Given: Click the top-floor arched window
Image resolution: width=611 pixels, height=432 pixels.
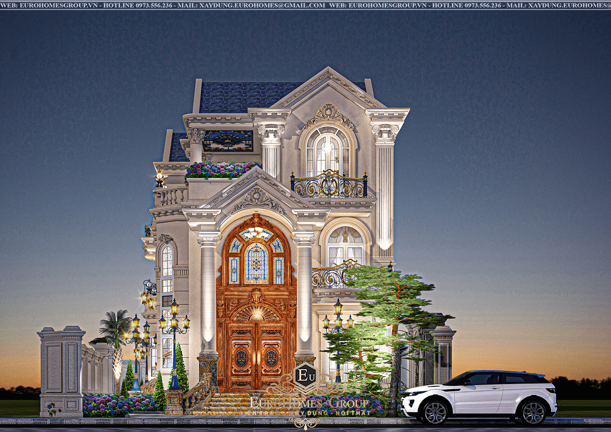Looking at the screenshot, I should coord(327,151).
